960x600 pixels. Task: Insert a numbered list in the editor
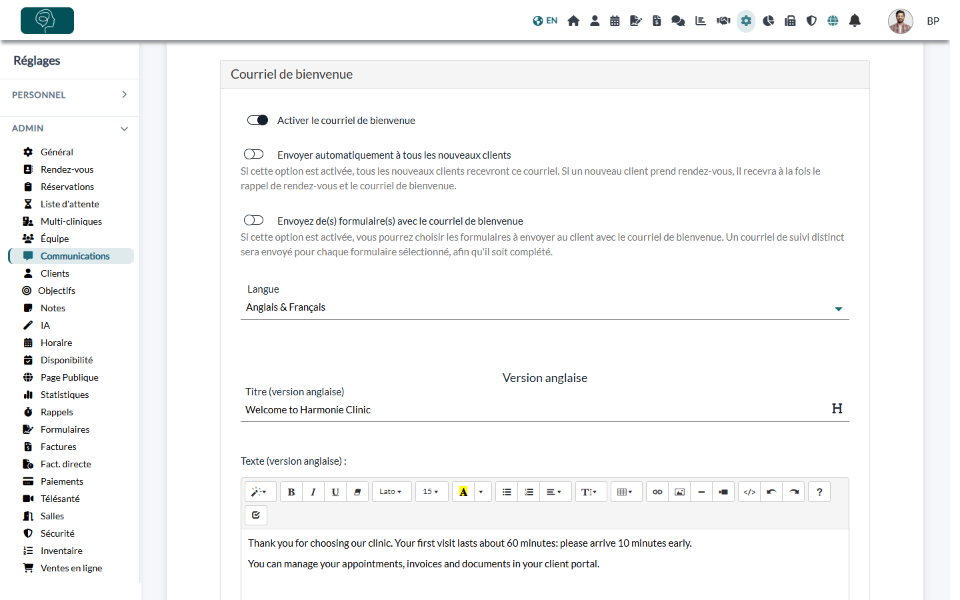click(x=529, y=492)
